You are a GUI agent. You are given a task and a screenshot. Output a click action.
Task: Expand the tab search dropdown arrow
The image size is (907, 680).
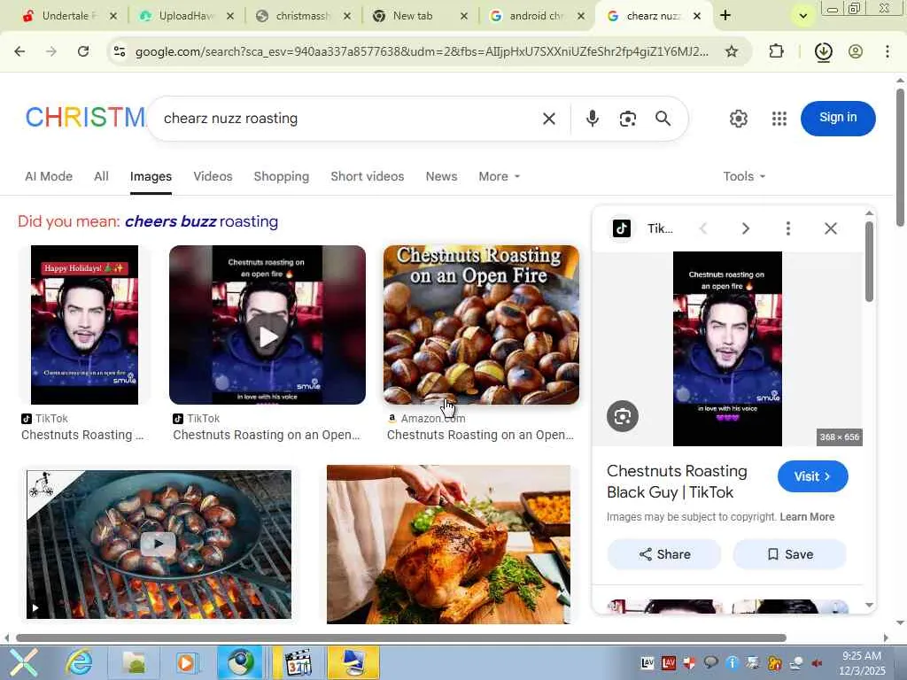[x=802, y=16]
